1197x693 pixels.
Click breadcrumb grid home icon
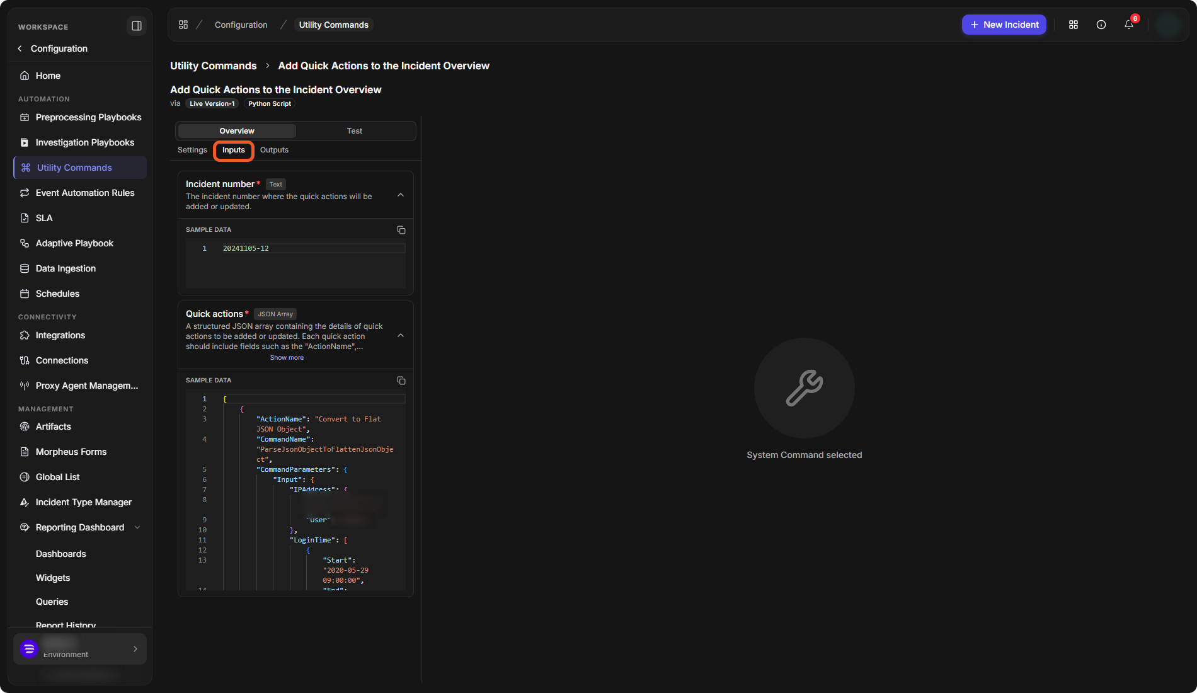point(183,25)
